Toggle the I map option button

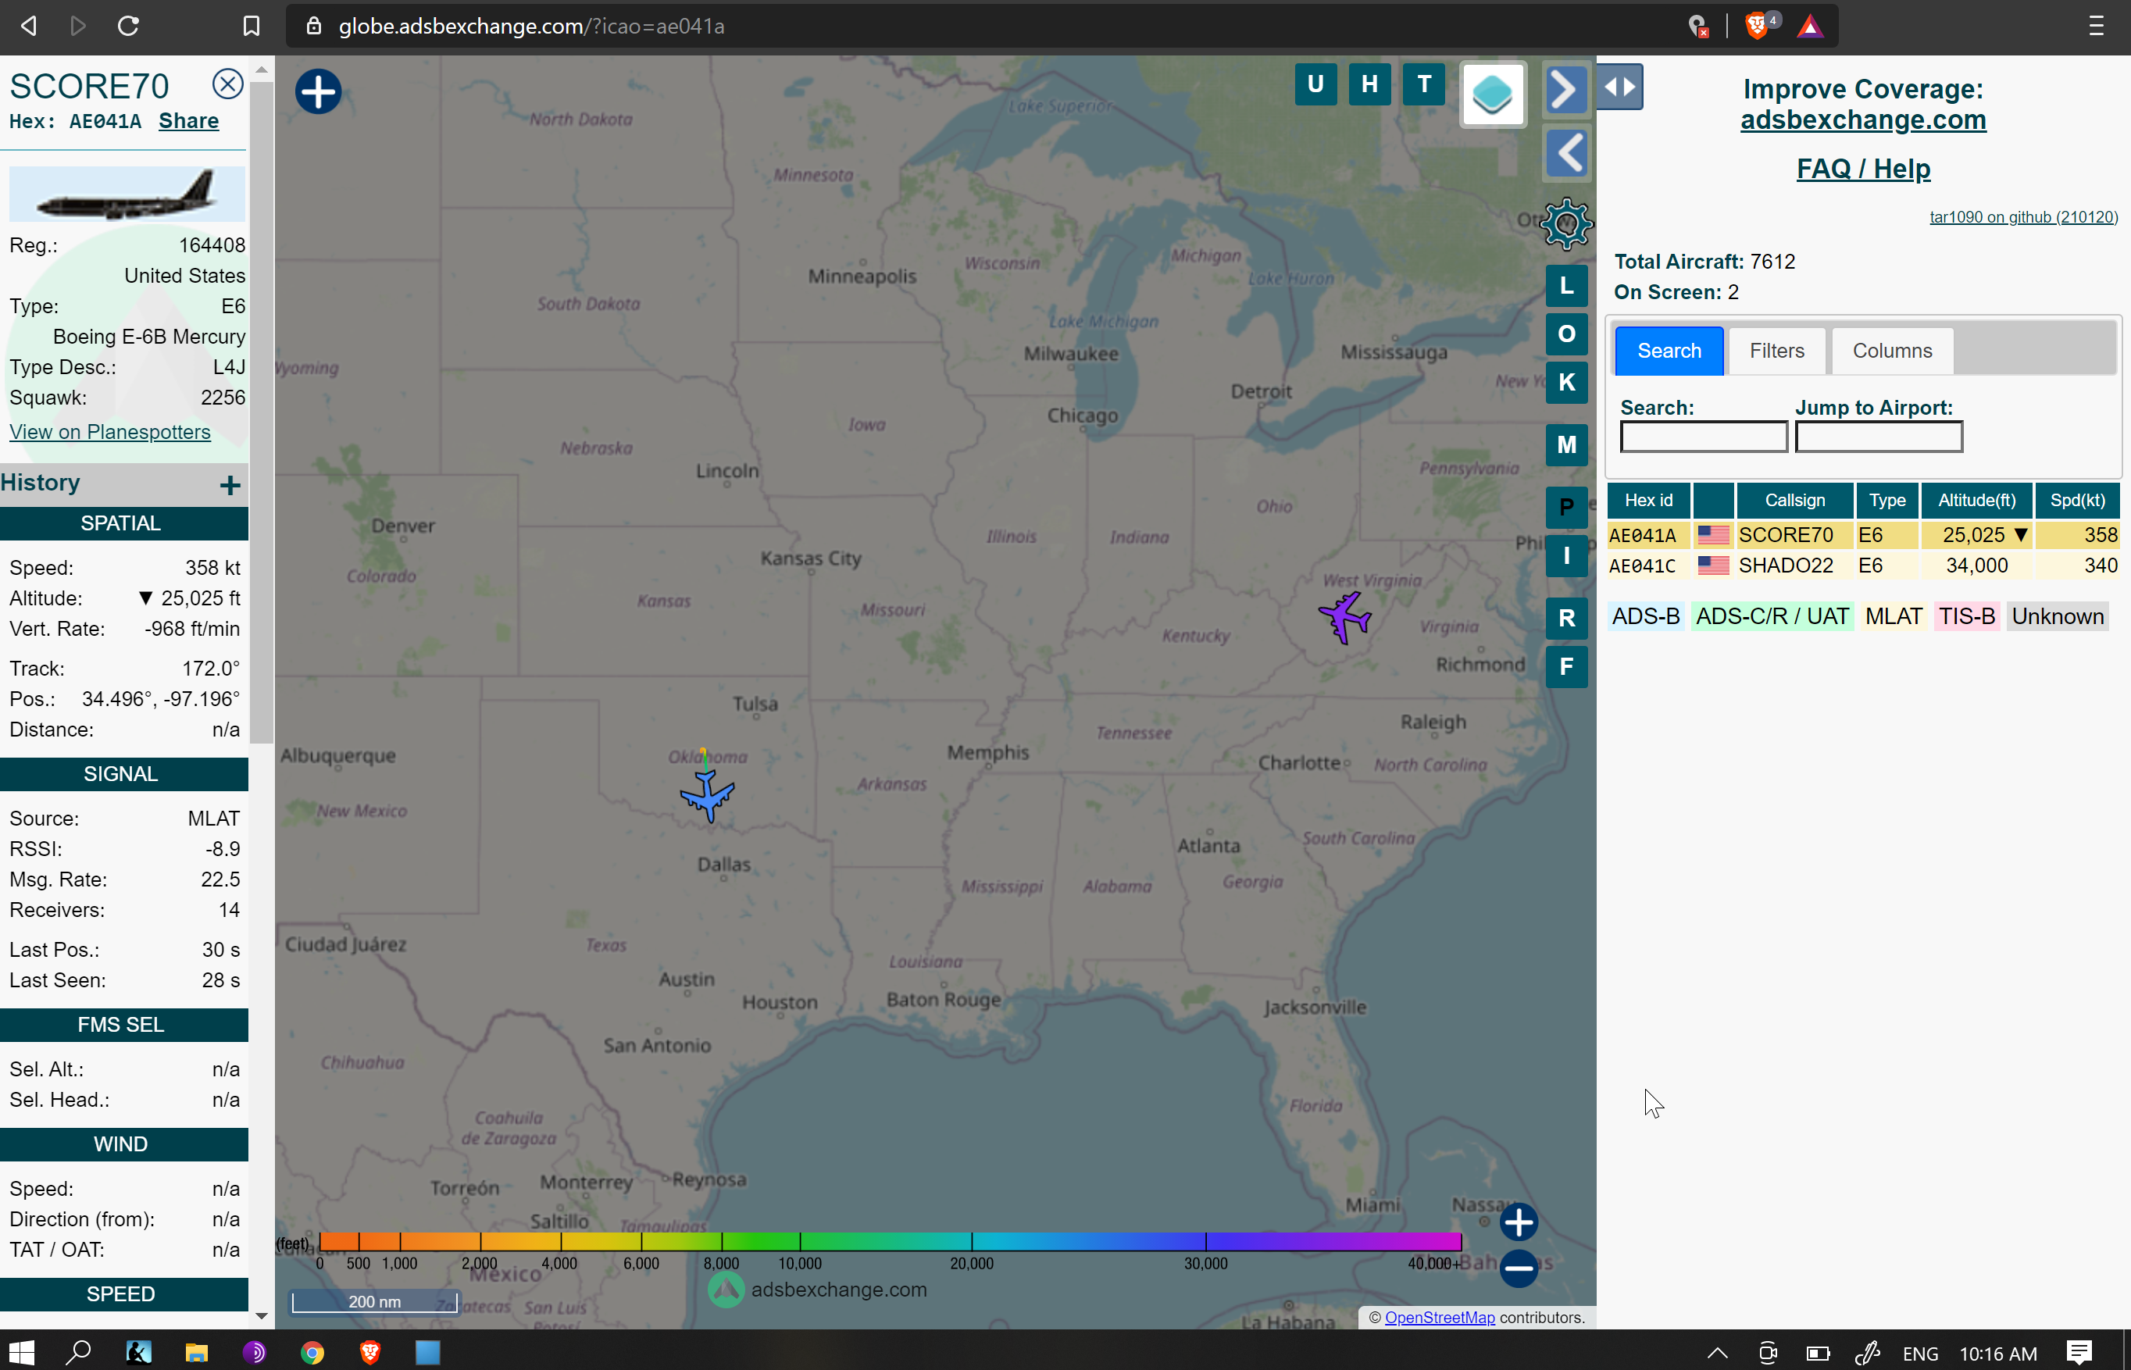(1566, 556)
